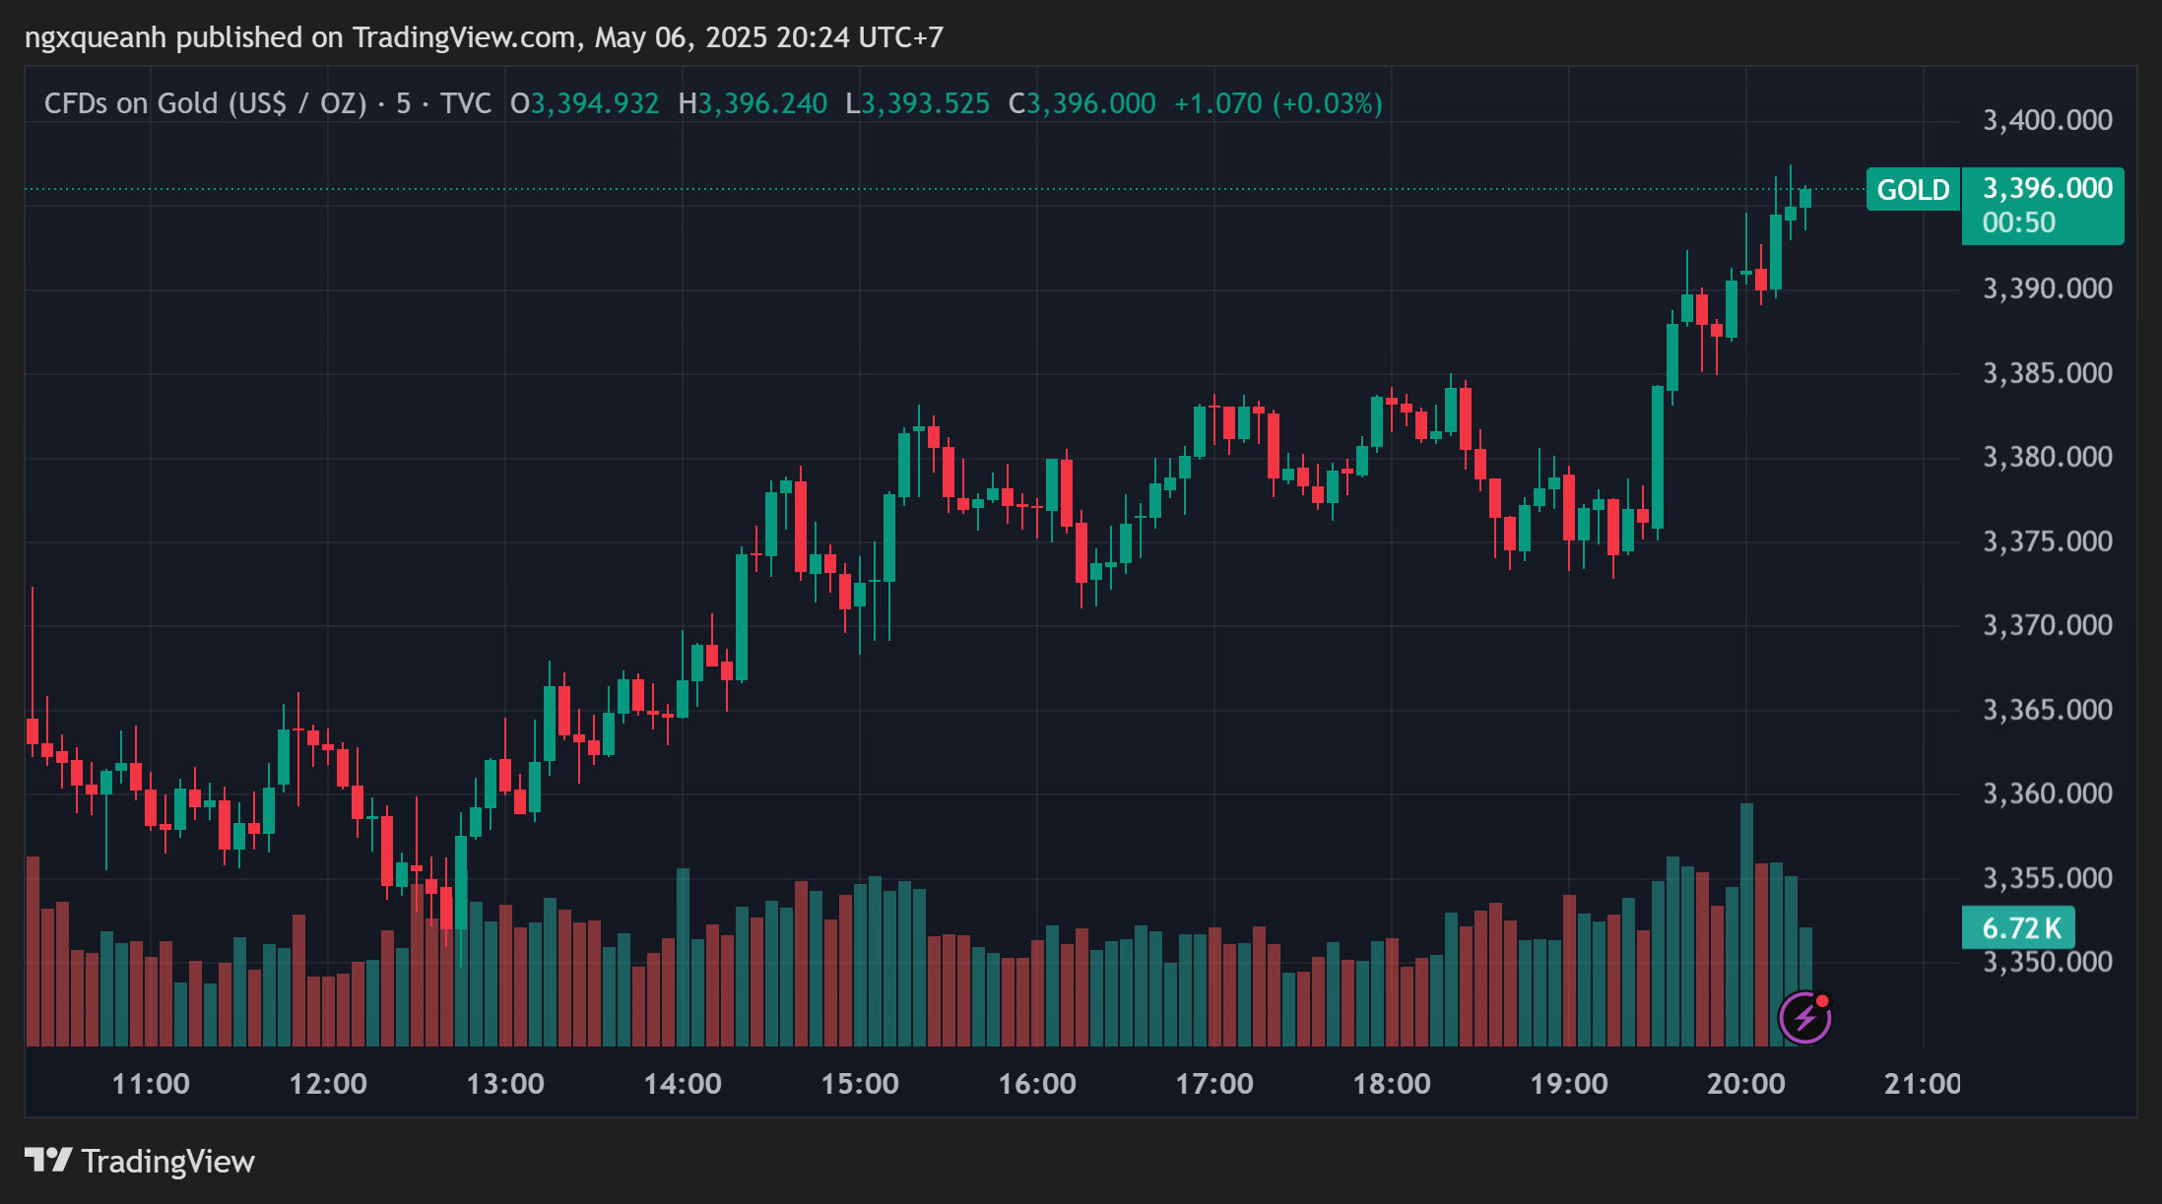
Task: Click the close value C3,396.000
Action: coord(1081,103)
